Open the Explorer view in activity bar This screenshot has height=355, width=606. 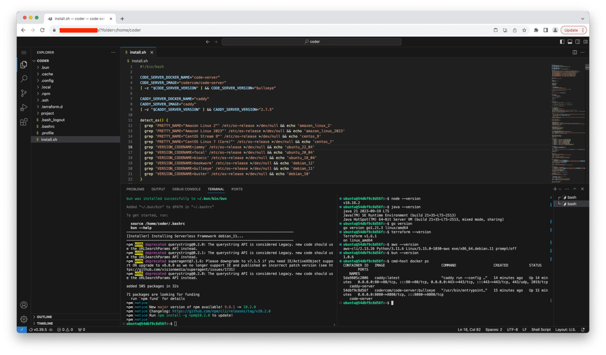(24, 65)
